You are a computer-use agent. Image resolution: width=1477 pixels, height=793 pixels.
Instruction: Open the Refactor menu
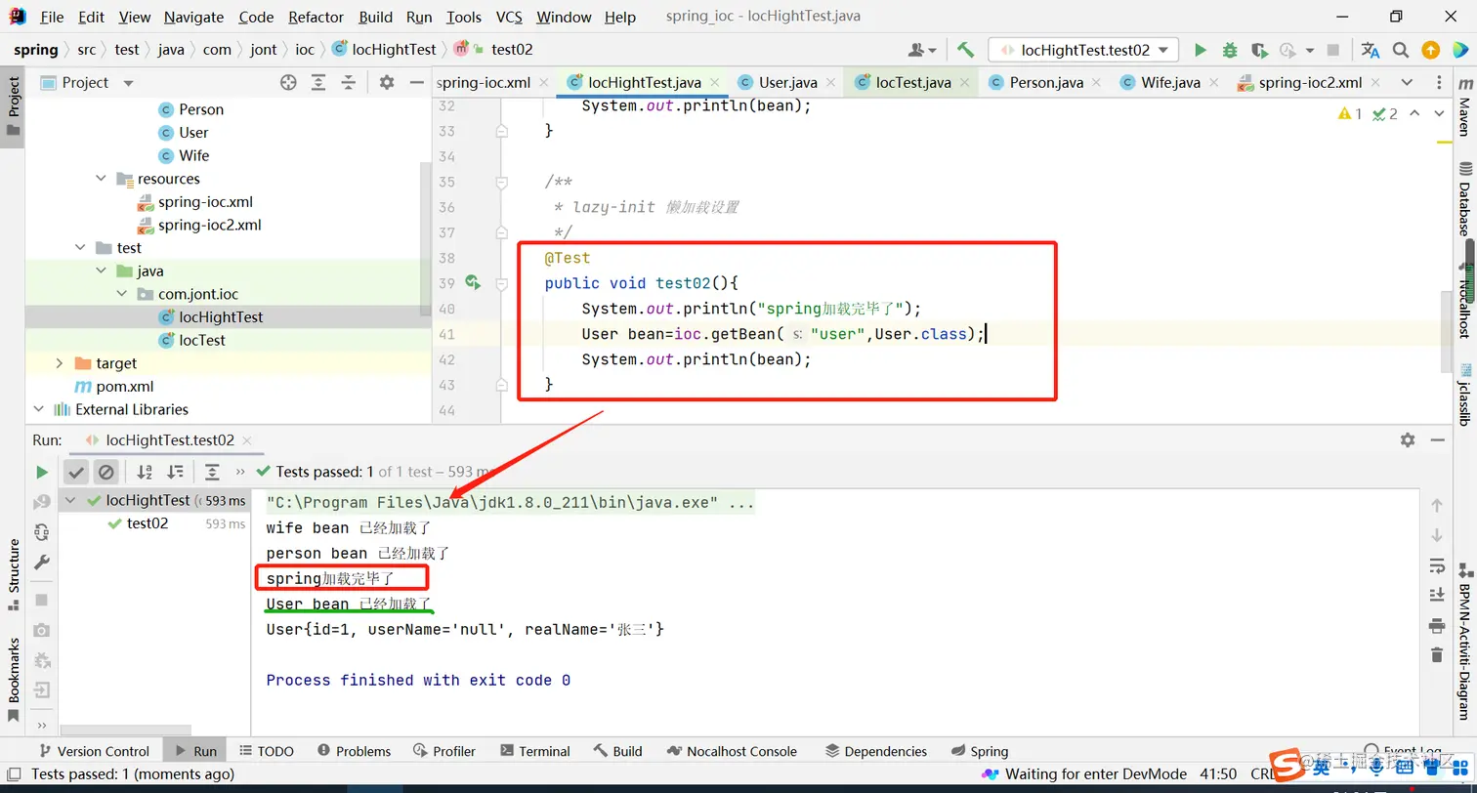coord(316,17)
